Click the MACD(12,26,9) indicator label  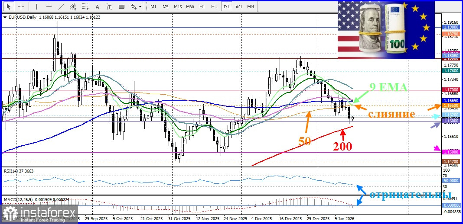[36, 200]
